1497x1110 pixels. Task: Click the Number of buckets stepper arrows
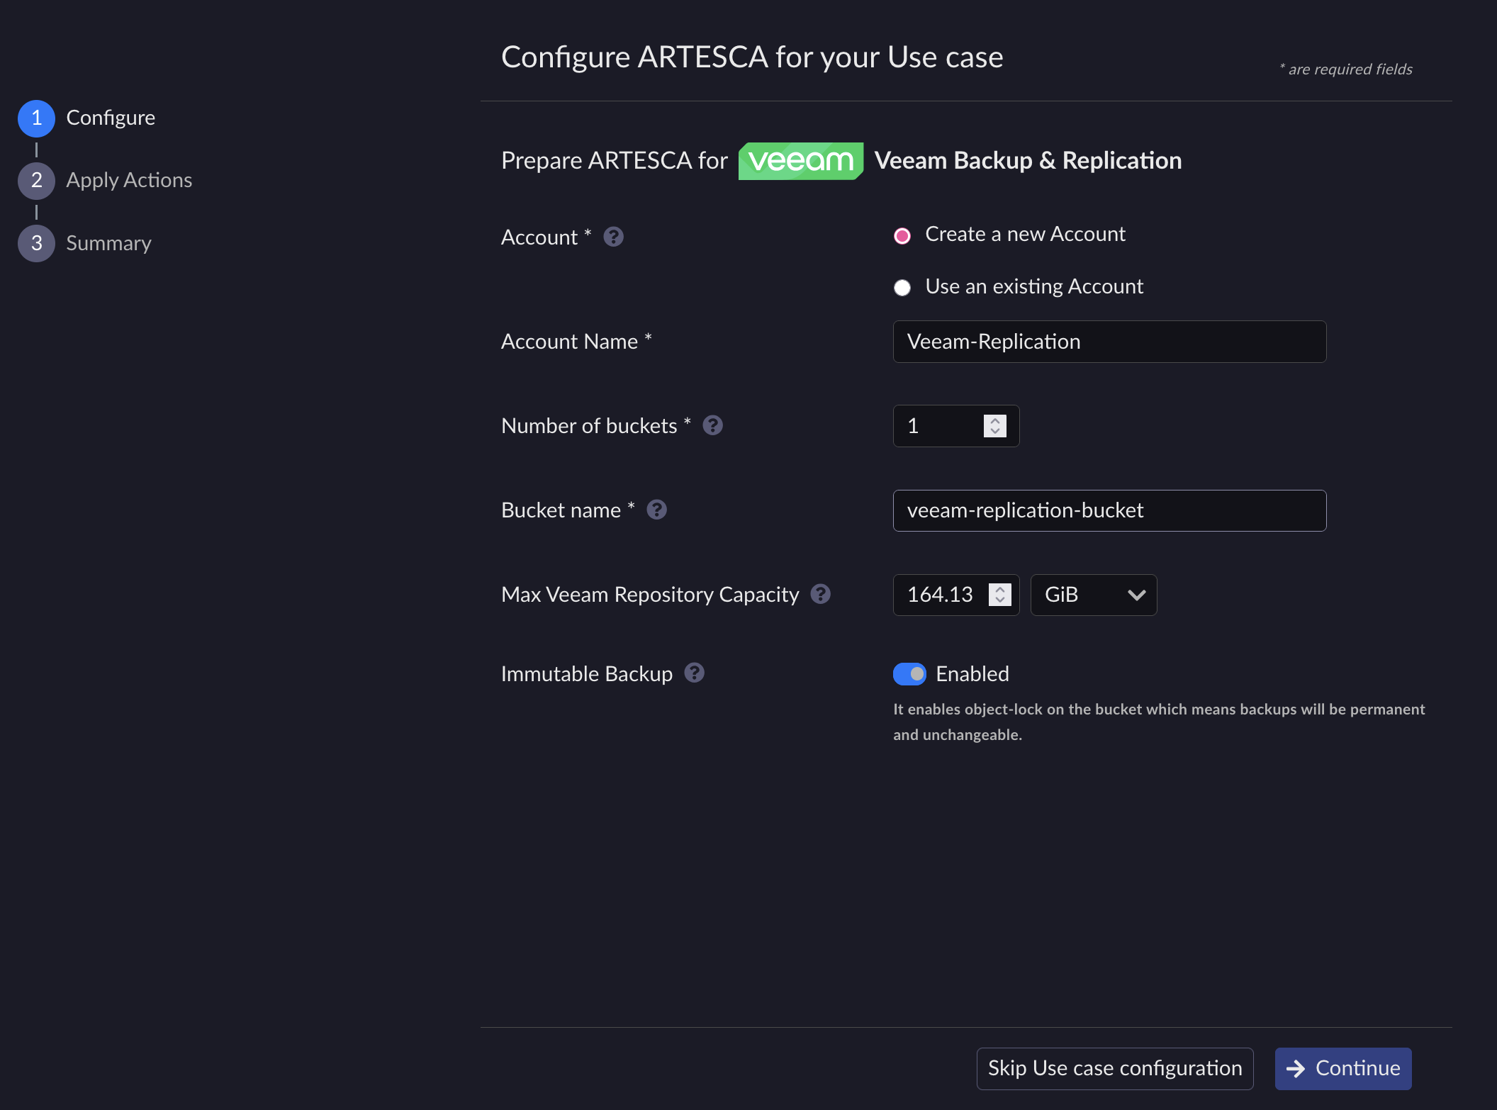(x=995, y=426)
